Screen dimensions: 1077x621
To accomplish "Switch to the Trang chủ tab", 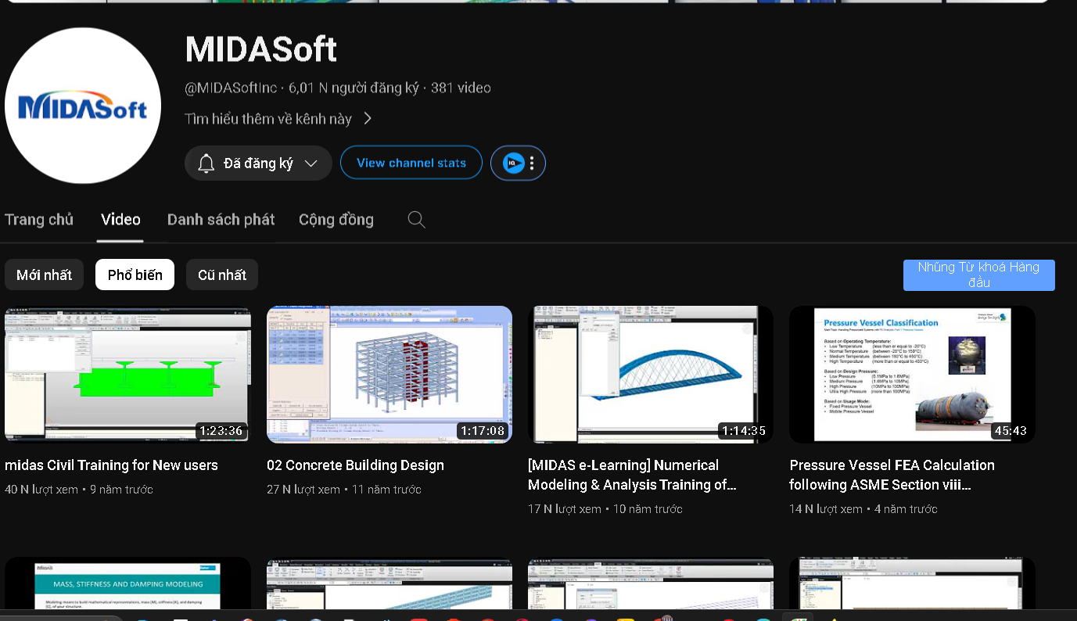I will [x=39, y=220].
